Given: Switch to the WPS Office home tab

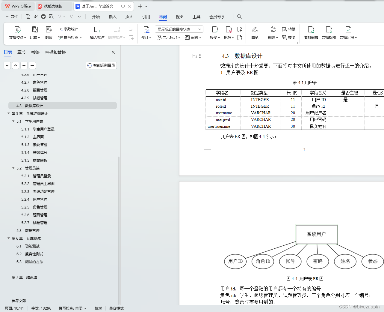Looking at the screenshot, I should tap(18, 6).
